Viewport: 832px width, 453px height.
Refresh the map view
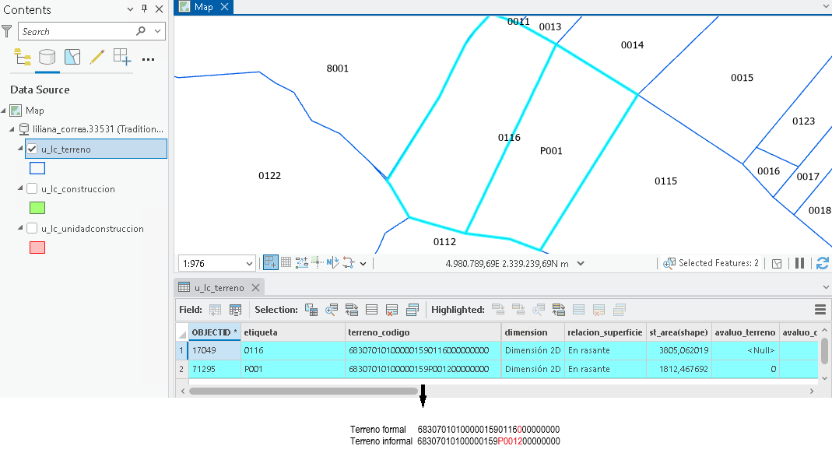[823, 263]
